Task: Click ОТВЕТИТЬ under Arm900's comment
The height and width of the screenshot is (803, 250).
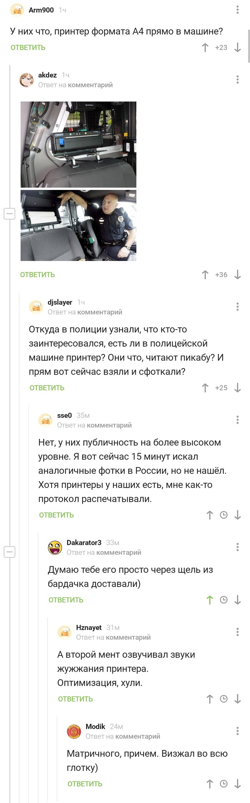Action: point(28,47)
